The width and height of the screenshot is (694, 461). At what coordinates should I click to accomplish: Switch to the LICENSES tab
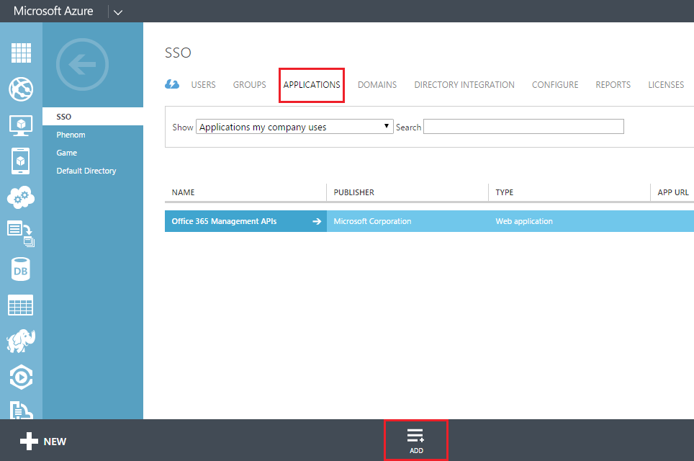pos(666,84)
